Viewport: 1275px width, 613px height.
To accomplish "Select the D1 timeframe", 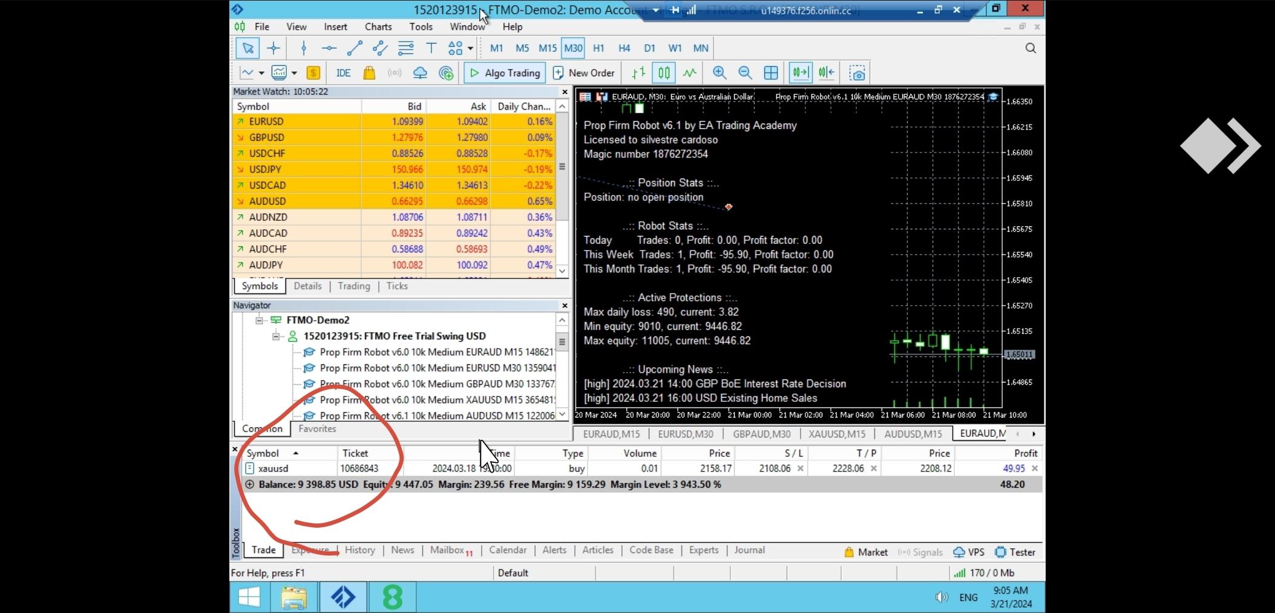I will [649, 48].
